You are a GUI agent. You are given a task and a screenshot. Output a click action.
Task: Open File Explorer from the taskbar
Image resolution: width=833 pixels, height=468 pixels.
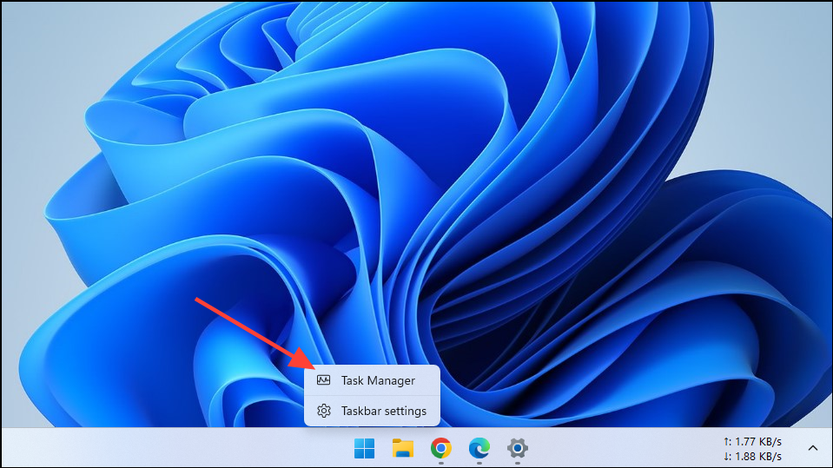[x=403, y=448]
